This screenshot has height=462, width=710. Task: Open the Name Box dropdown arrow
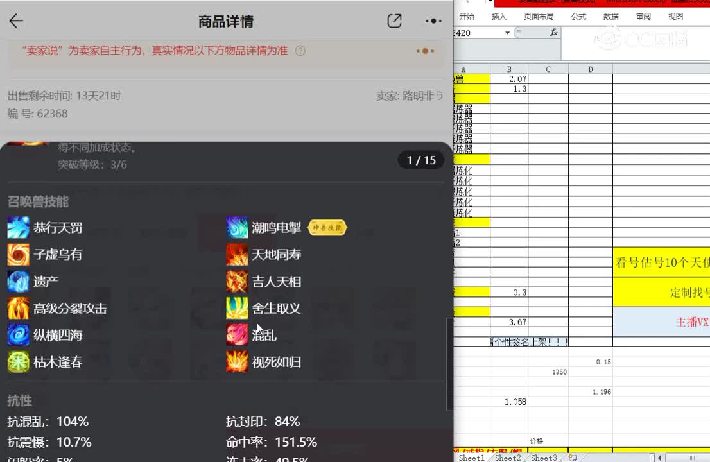[x=508, y=32]
